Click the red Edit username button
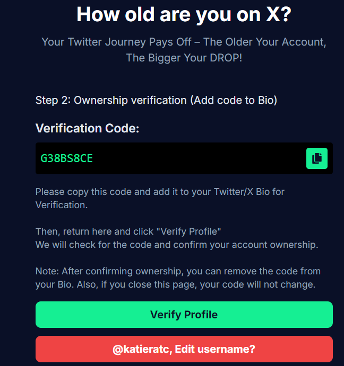The width and height of the screenshot is (344, 366). point(184,349)
